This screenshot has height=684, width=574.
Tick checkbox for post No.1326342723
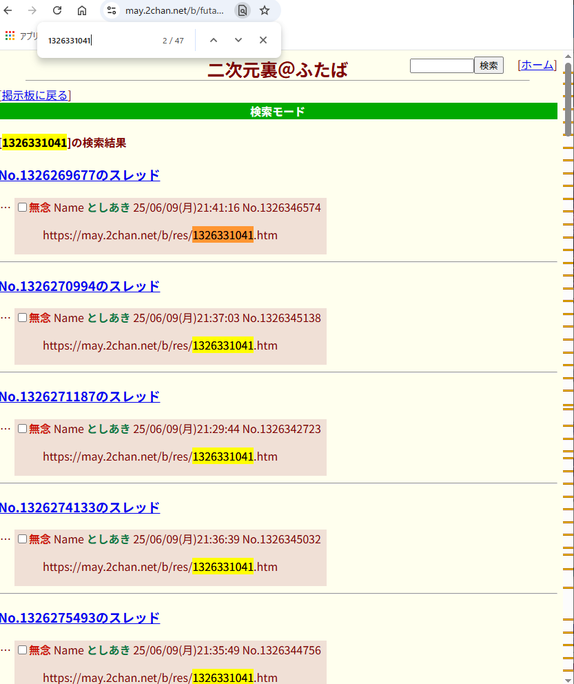(22, 429)
